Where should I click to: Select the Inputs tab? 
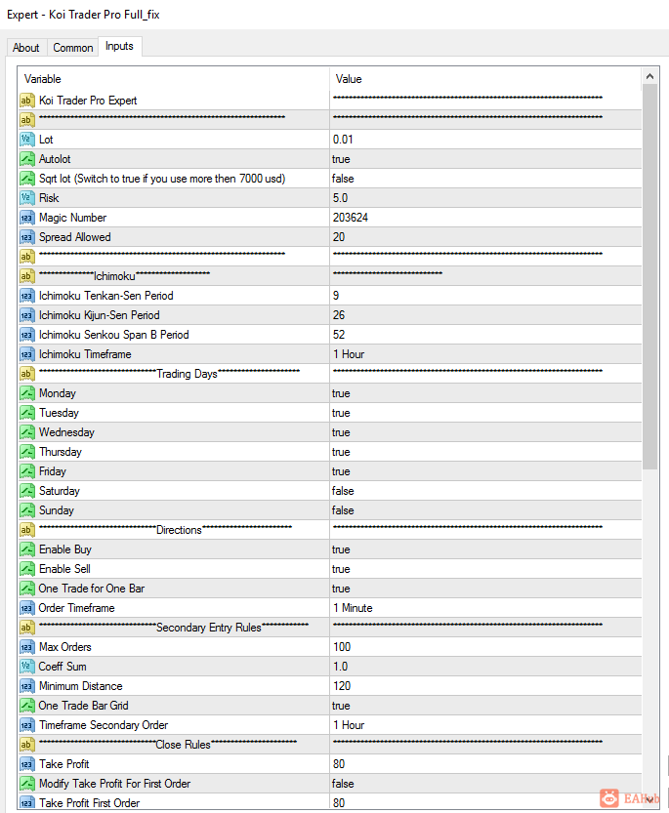[119, 46]
